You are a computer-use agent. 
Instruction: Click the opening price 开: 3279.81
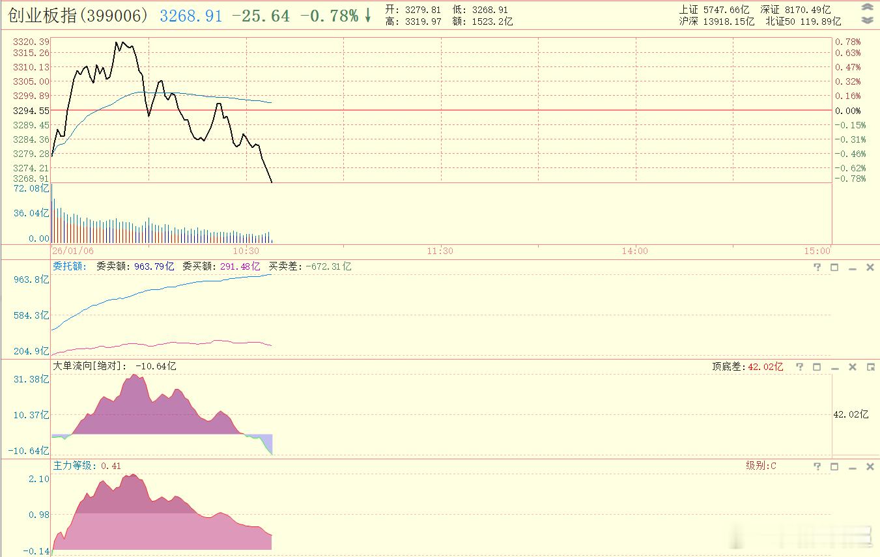pos(413,10)
